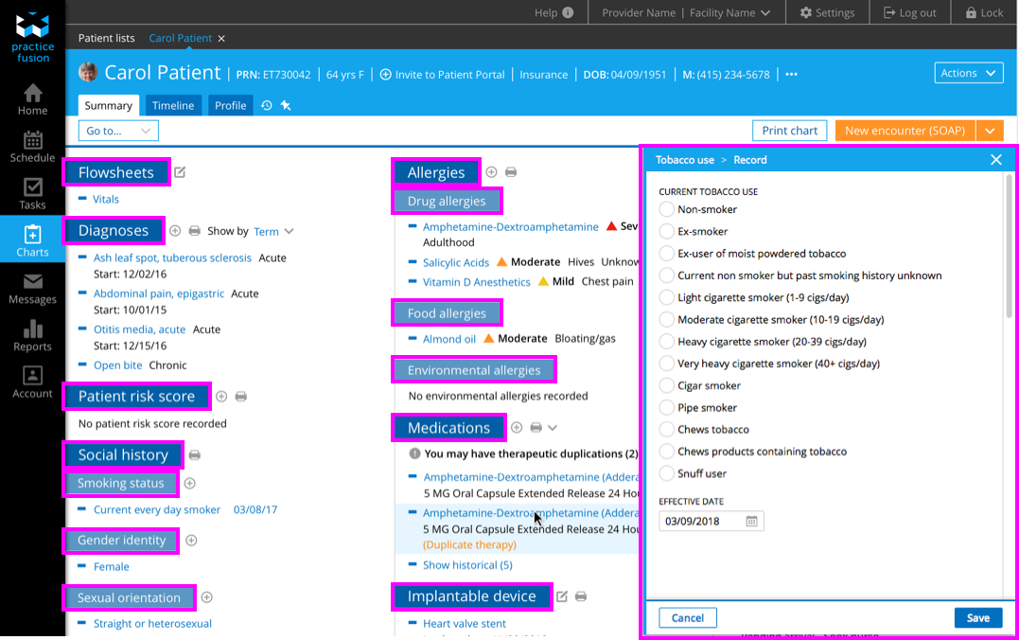Choose Heavy cigarette smoker (20-39 cigs/day)
The width and height of the screenshot is (1019, 640).
pos(667,342)
